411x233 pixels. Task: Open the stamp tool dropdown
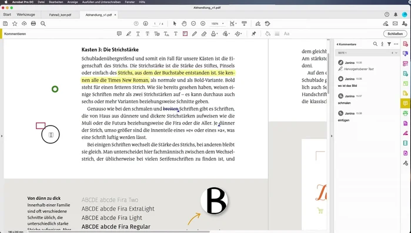(x=215, y=33)
